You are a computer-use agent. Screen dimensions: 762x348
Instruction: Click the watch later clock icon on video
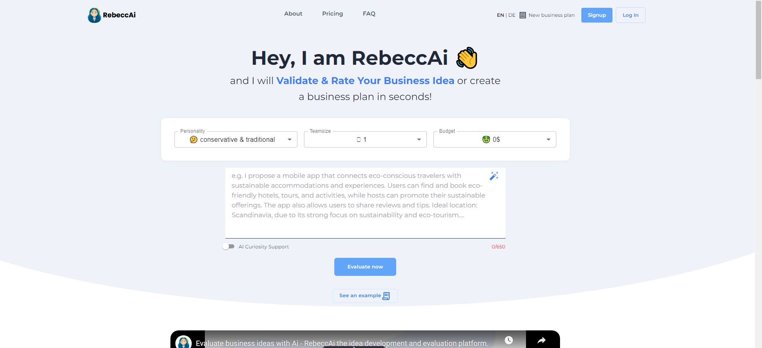pos(509,340)
